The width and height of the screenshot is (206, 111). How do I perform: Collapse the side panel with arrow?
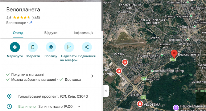[x=106, y=91]
